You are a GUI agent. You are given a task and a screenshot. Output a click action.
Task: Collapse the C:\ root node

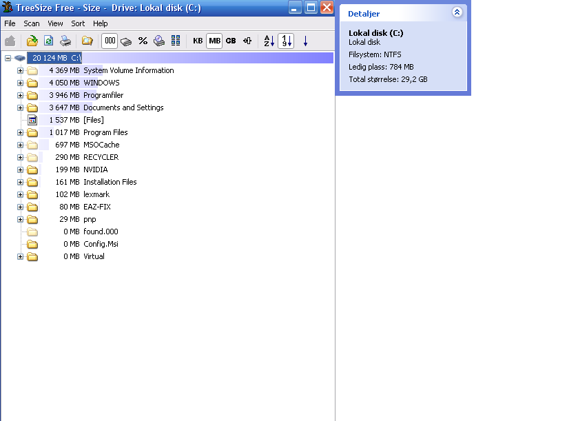pyautogui.click(x=8, y=59)
